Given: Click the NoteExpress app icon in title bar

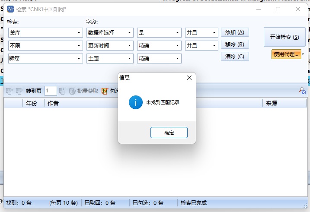Looking at the screenshot, I should point(10,9).
